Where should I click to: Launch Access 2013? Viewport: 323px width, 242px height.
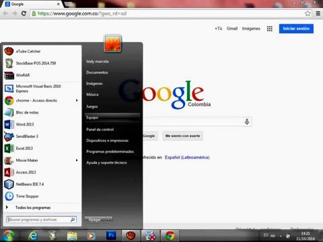click(42, 172)
